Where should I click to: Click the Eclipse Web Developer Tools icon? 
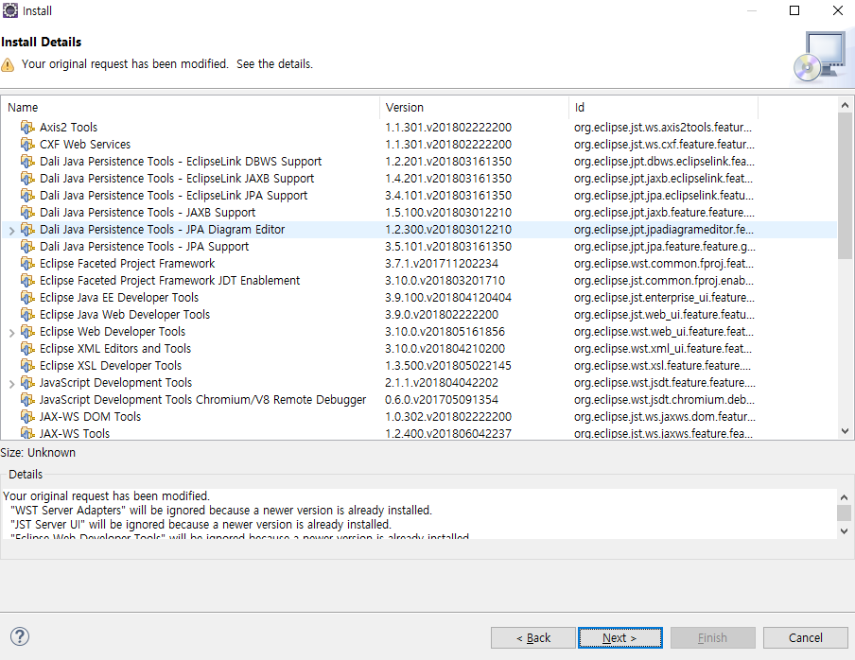tap(27, 331)
